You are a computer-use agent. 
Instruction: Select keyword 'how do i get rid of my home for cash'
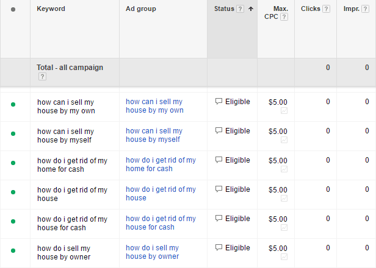[72, 164]
